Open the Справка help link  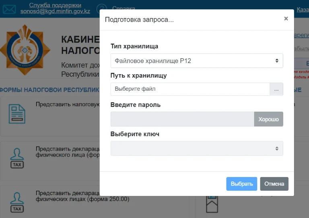124,9
